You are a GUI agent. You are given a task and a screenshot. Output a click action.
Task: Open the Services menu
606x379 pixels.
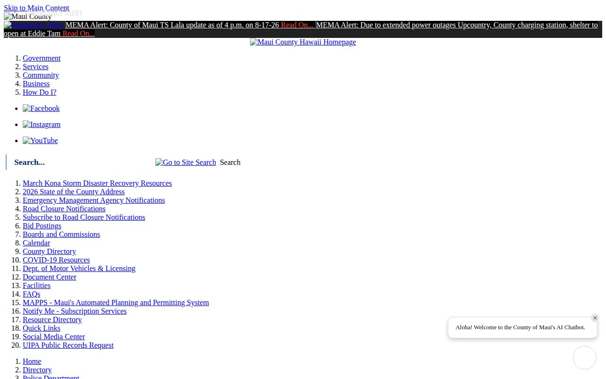click(x=36, y=67)
